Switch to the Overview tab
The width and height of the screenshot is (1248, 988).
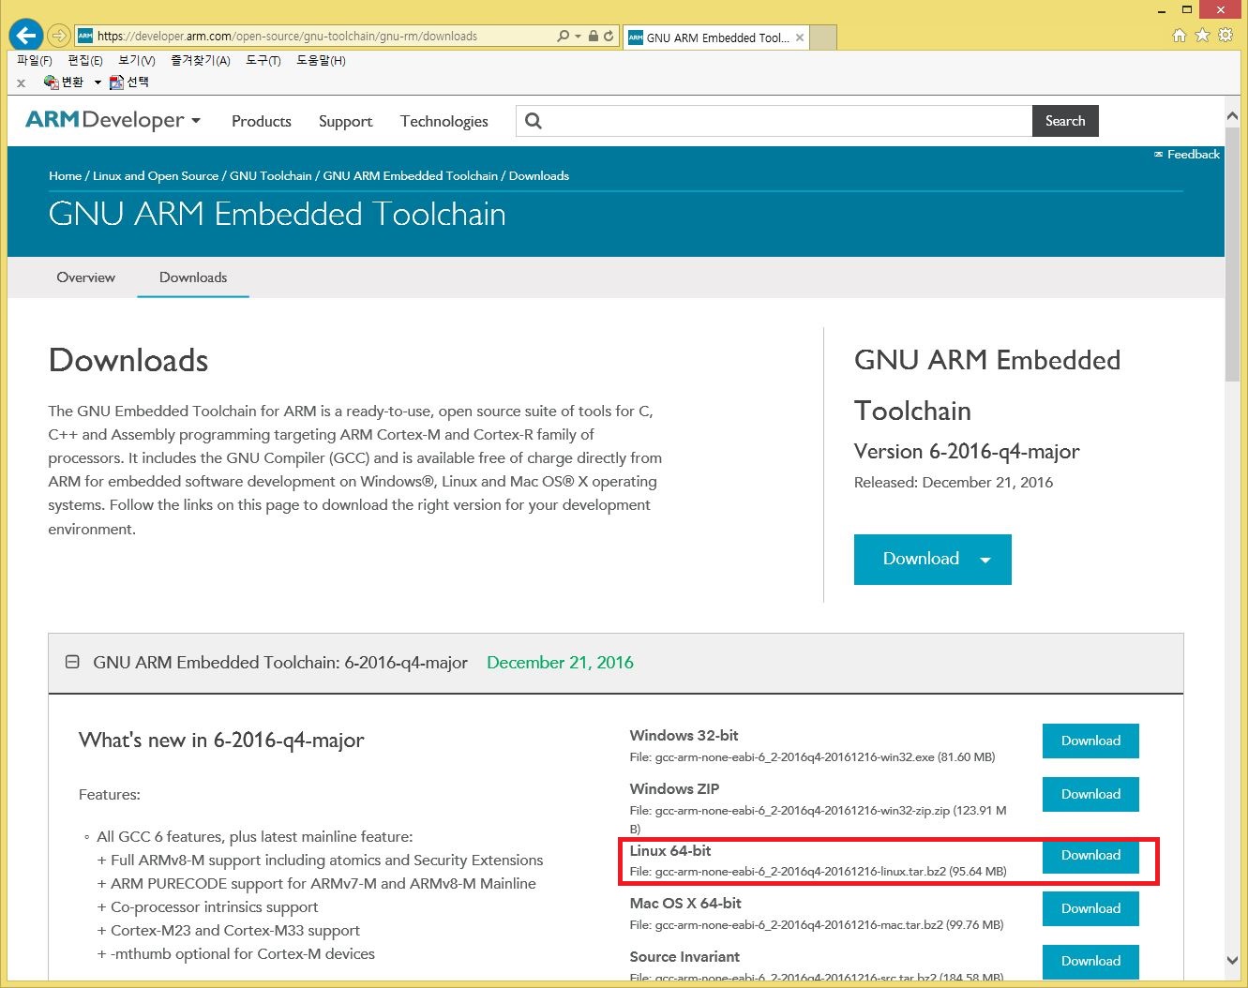85,277
